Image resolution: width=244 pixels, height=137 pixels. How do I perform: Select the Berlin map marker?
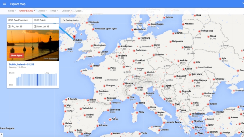(152, 45)
